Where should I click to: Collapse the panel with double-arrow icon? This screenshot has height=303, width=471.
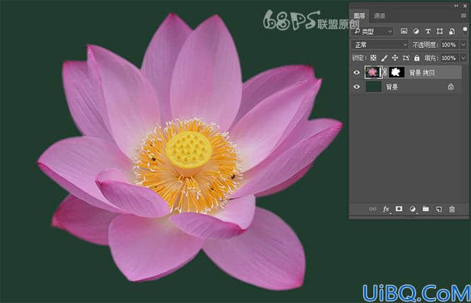(x=456, y=5)
